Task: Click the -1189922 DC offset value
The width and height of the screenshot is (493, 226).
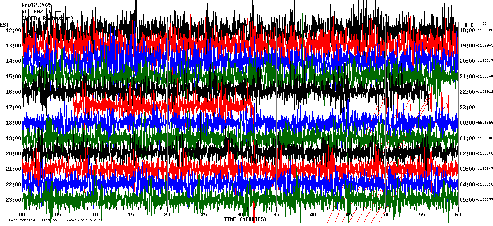Action: point(484,92)
